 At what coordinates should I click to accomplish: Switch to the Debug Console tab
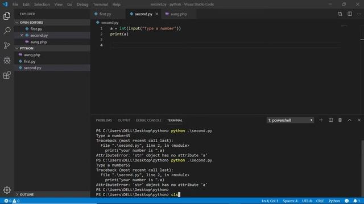click(148, 120)
